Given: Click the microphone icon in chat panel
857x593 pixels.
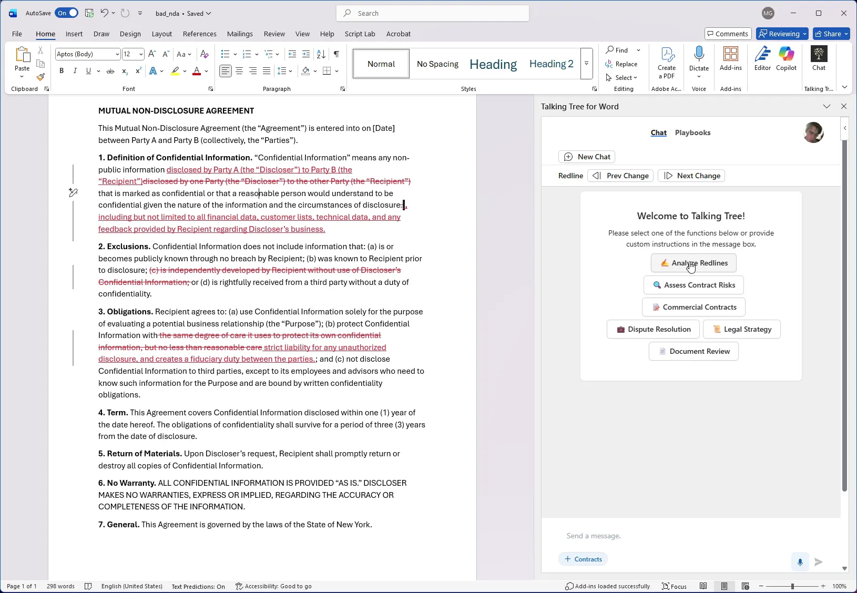Looking at the screenshot, I should pyautogui.click(x=800, y=562).
